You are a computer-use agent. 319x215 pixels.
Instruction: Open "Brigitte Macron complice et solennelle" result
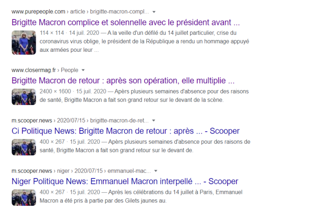(126, 22)
